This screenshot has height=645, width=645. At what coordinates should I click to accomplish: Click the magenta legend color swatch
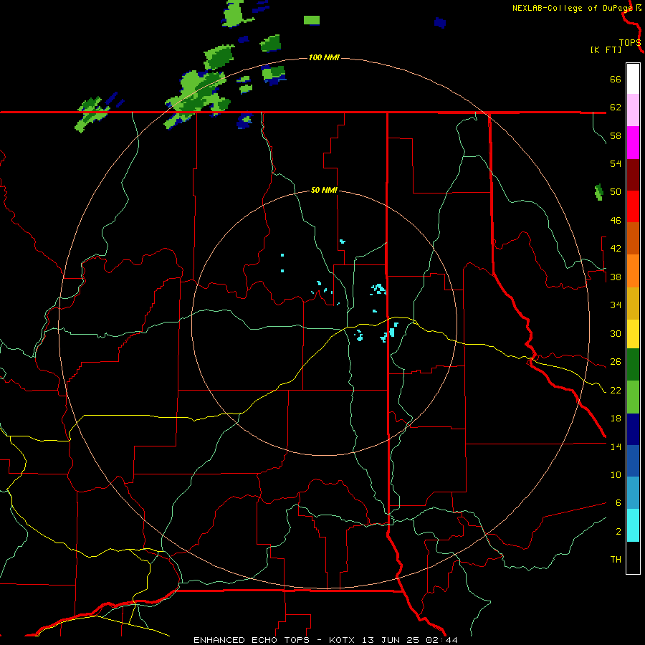point(633,143)
